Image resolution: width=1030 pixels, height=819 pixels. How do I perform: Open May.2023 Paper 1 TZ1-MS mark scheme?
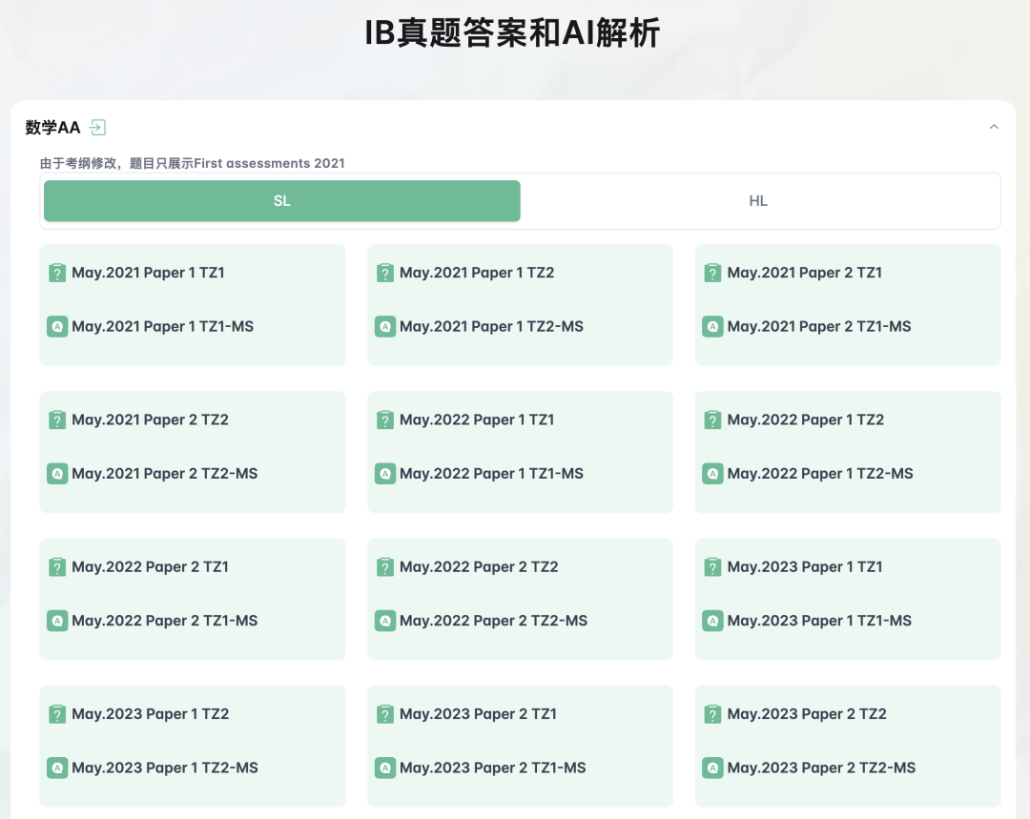(x=820, y=621)
